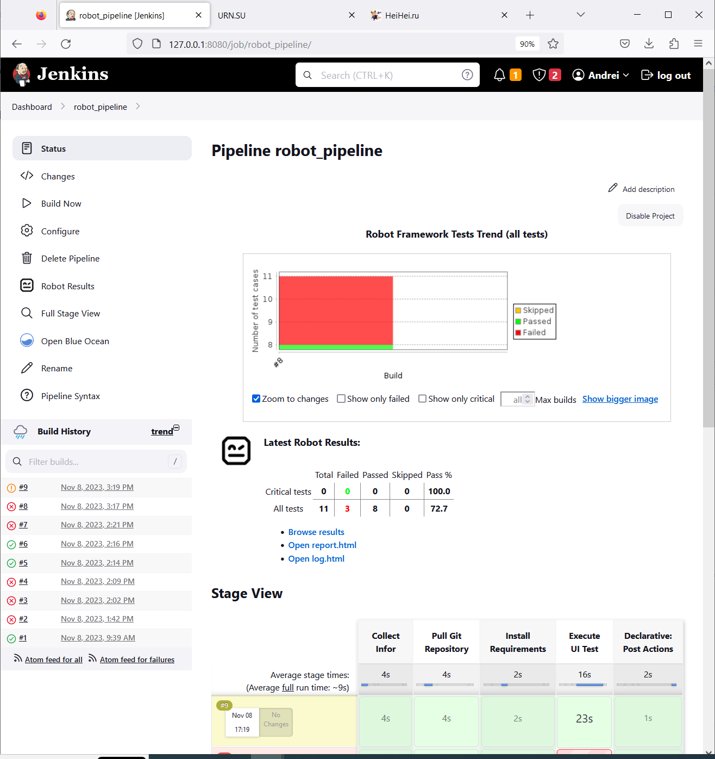Image resolution: width=715 pixels, height=759 pixels.
Task: Expand the robot_pipeline breadcrumb chevron
Action: [138, 106]
